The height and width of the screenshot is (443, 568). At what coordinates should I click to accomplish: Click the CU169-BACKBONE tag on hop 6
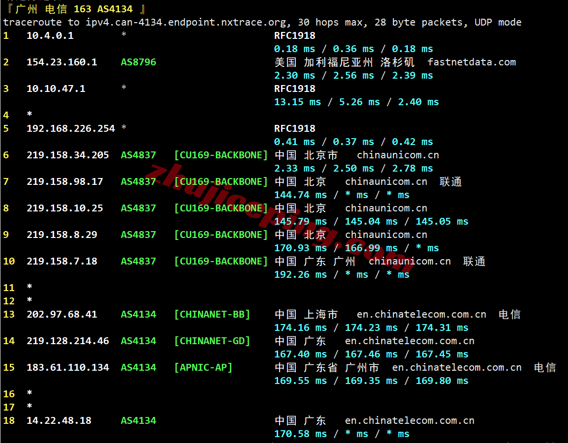pos(221,155)
